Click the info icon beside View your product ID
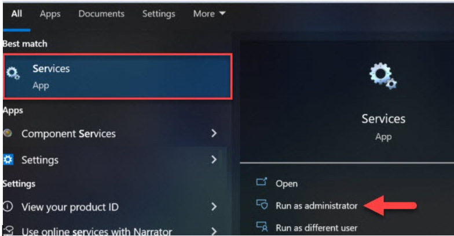 coord(8,206)
